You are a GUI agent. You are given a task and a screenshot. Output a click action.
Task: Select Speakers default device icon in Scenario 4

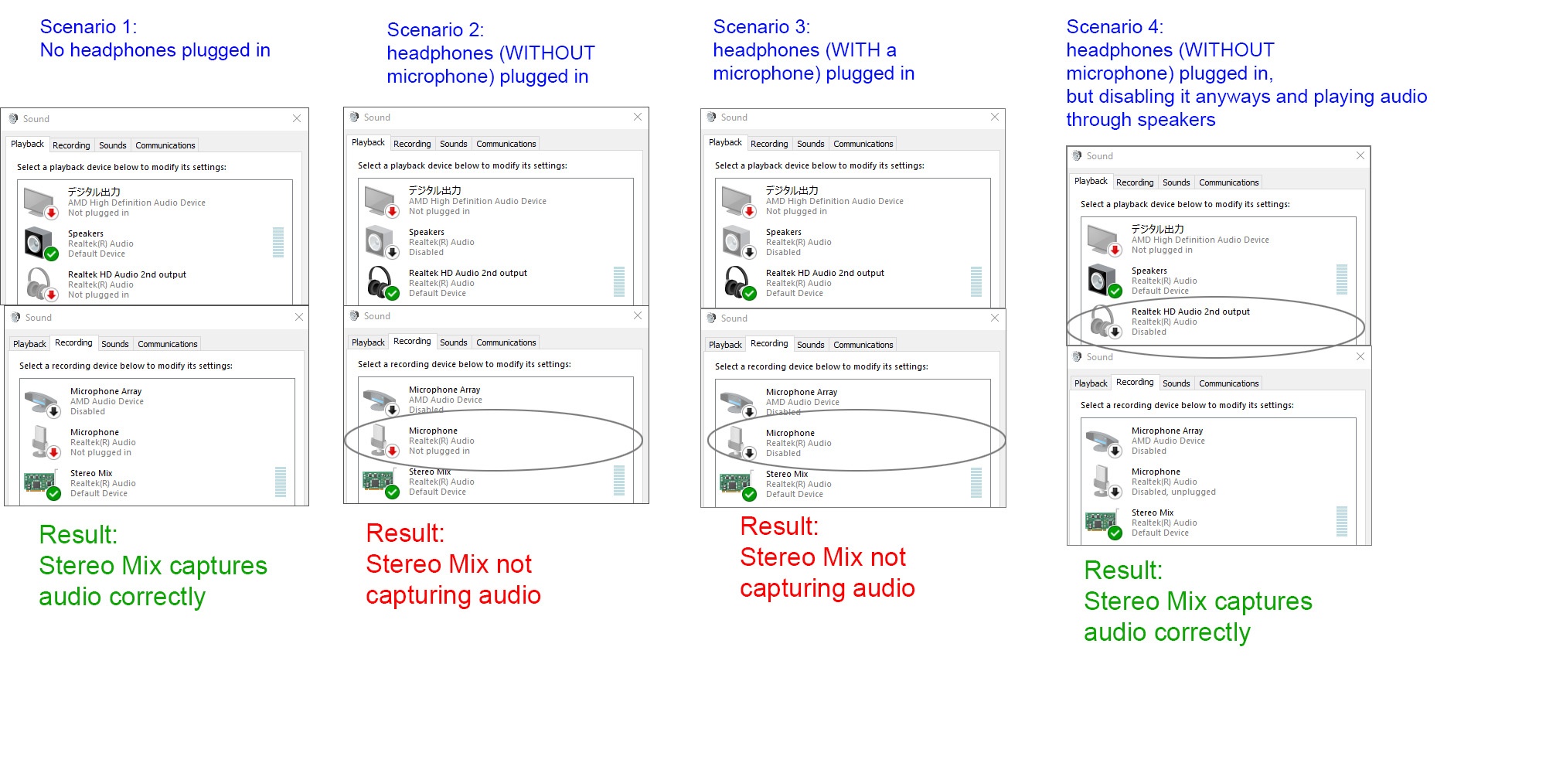click(x=1105, y=281)
